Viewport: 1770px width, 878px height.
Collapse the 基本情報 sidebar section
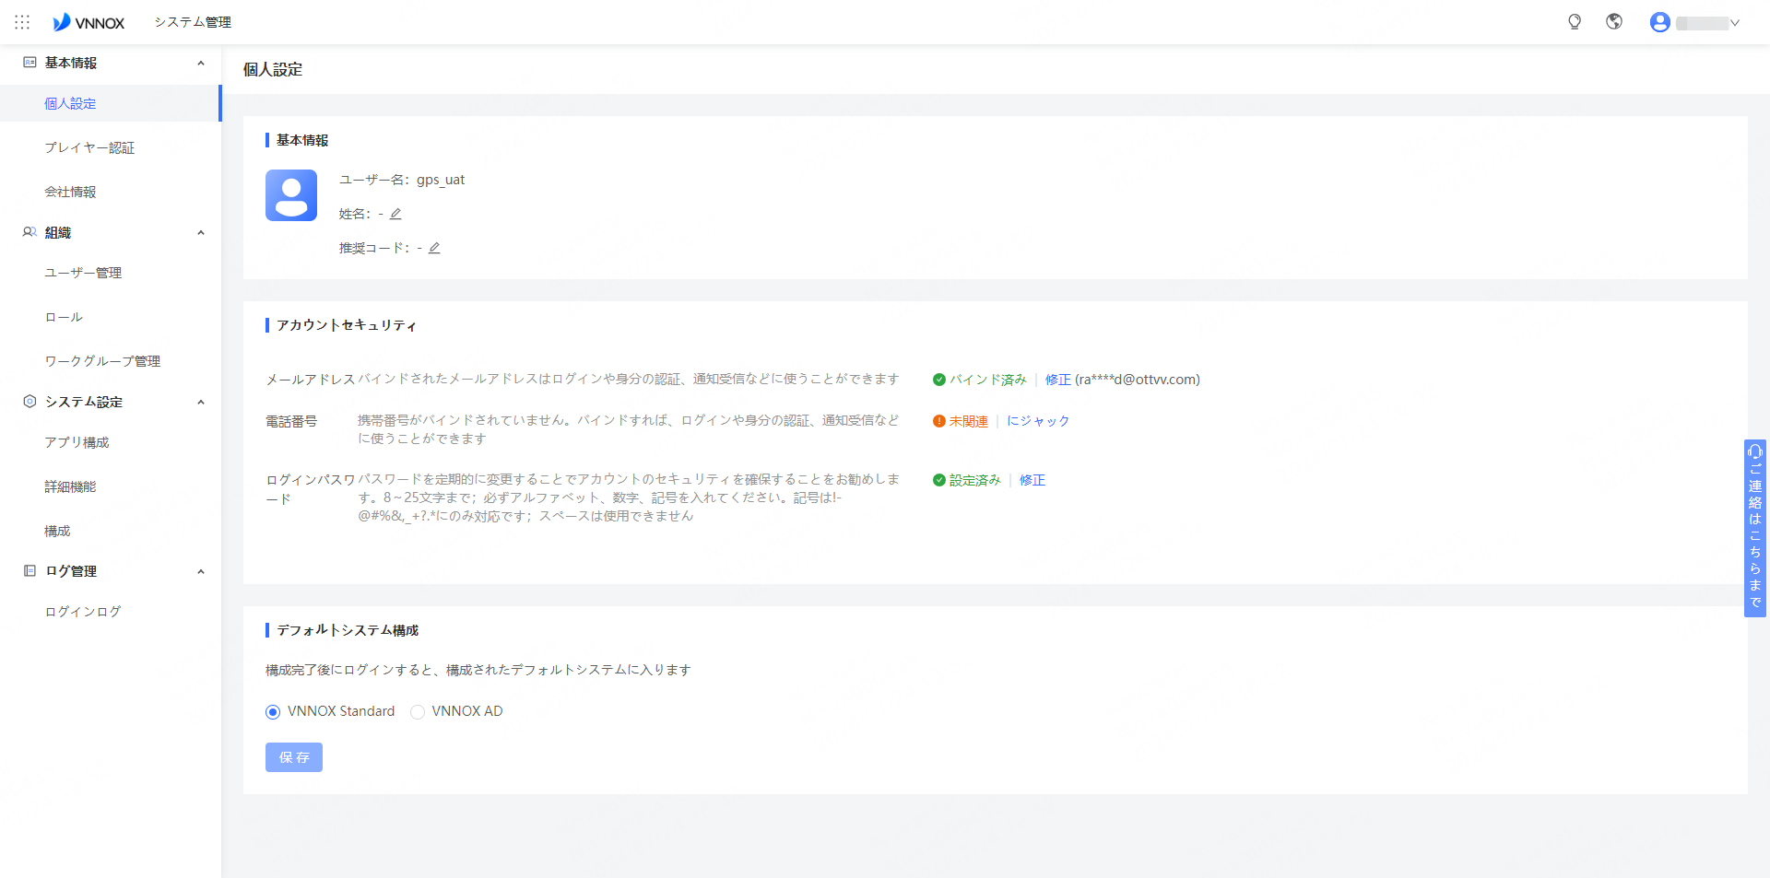coord(201,63)
